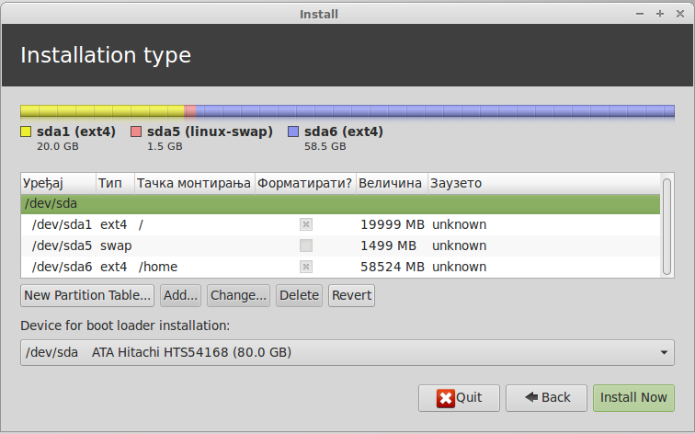This screenshot has width=695, height=434.
Task: Open the Add... partition dialog
Action: pos(180,295)
